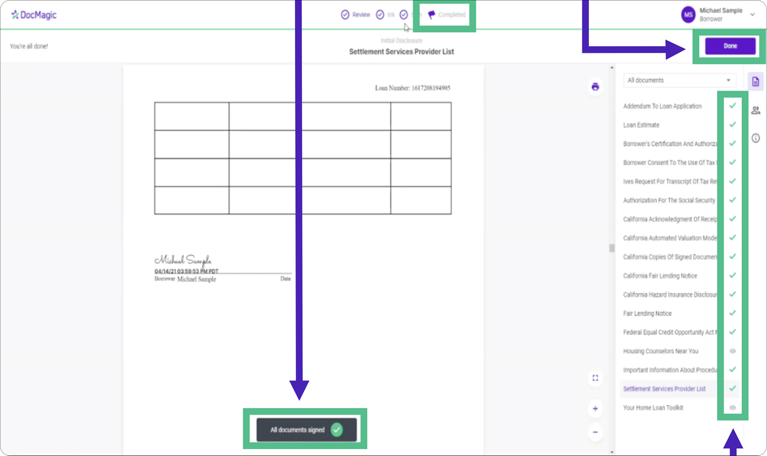Zoom in with the plus icon

point(595,409)
